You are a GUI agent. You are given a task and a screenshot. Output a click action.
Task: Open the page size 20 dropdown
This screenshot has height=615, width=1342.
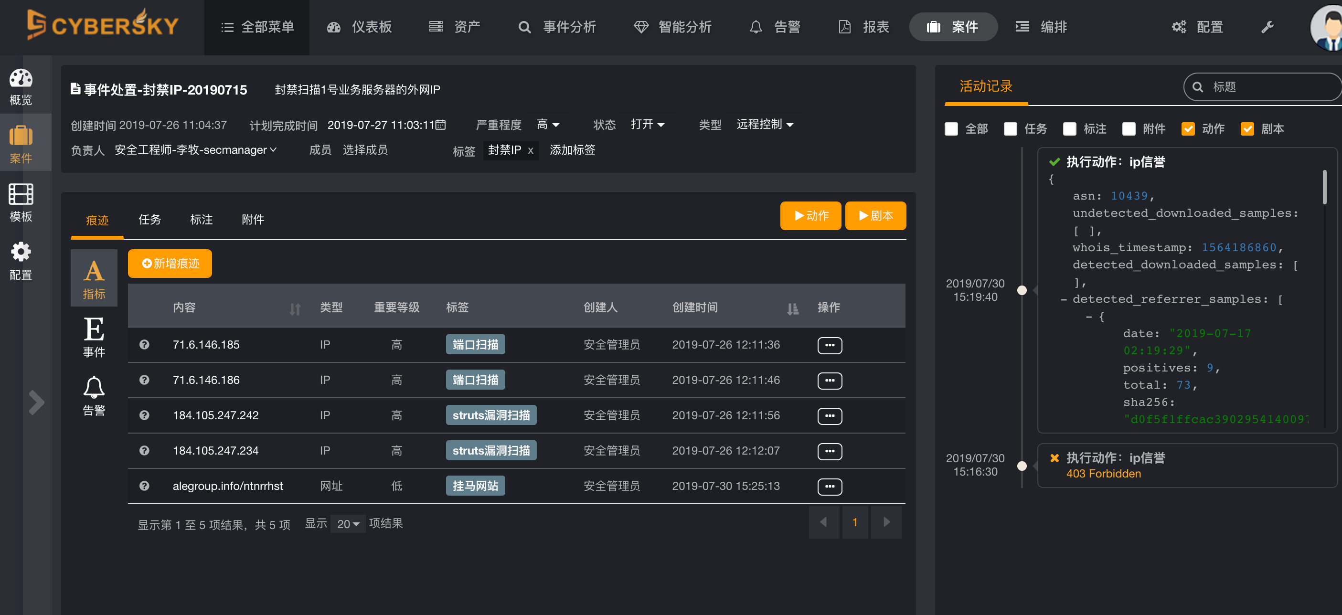click(x=348, y=524)
